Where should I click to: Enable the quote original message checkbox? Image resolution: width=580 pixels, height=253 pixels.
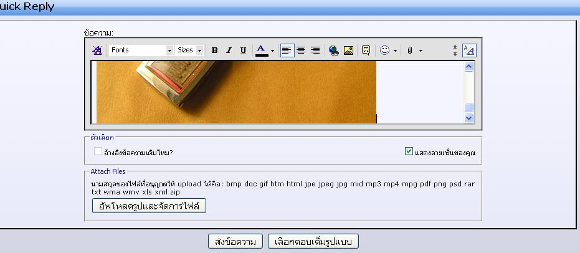pyautogui.click(x=98, y=151)
